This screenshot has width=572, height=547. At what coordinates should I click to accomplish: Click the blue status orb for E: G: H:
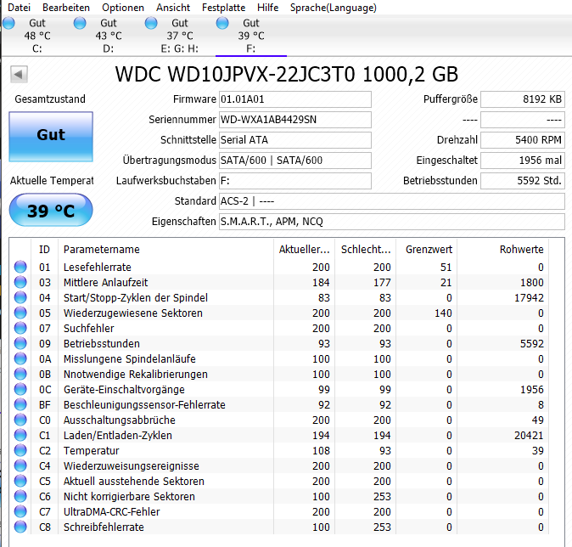pyautogui.click(x=151, y=23)
